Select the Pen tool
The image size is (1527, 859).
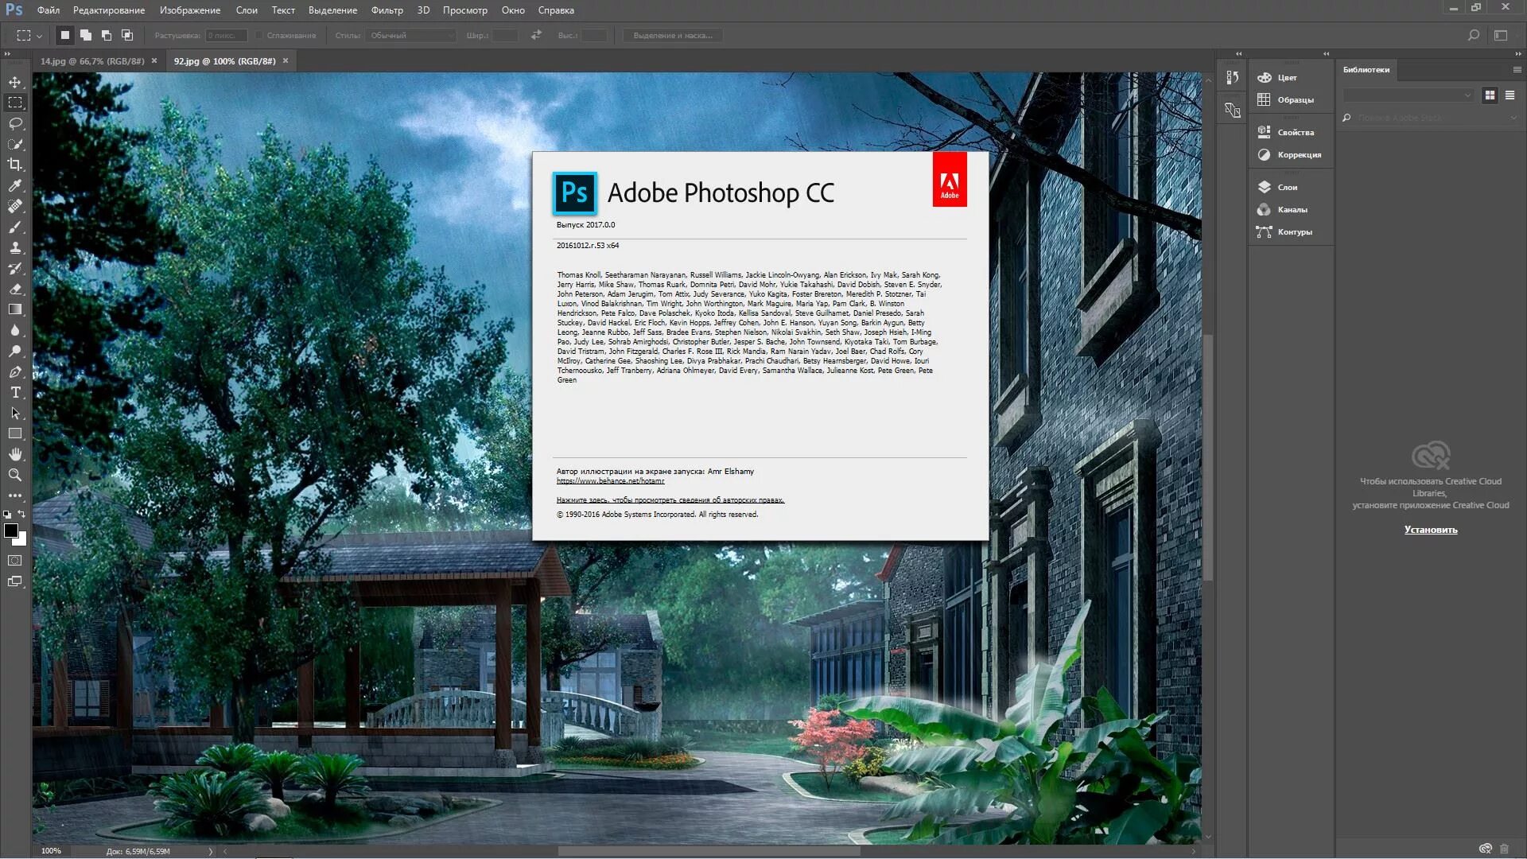(15, 371)
